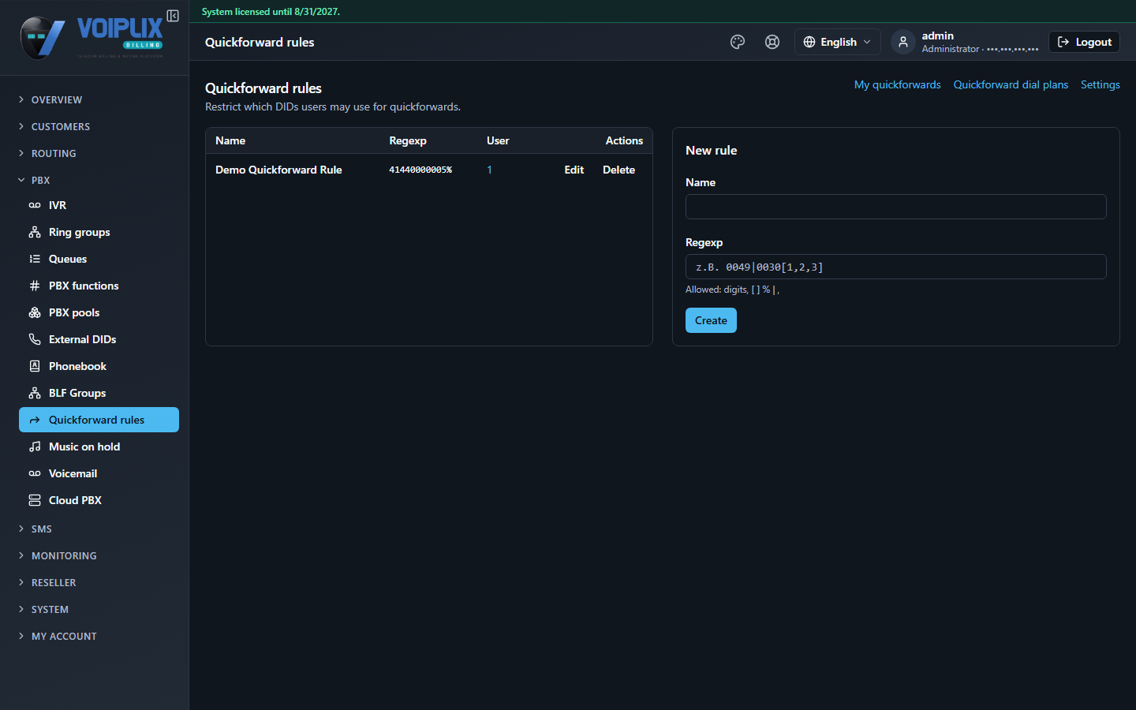Focus the new rule Name field

pos(895,207)
